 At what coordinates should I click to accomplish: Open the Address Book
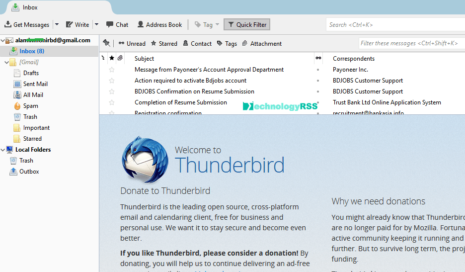159,24
